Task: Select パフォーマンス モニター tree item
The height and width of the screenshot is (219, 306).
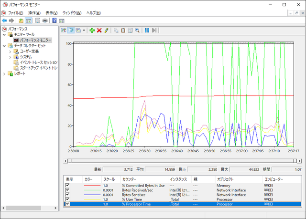Action: [x=35, y=40]
